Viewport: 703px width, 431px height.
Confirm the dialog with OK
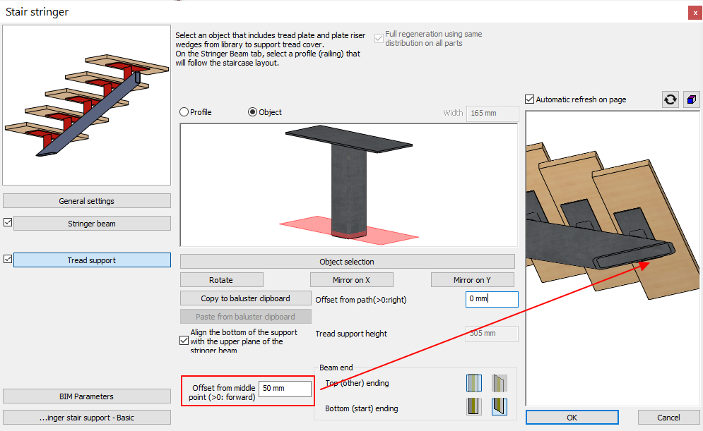pos(572,418)
